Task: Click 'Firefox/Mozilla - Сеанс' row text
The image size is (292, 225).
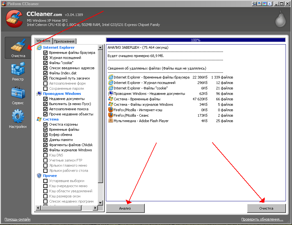Action: 131,115
